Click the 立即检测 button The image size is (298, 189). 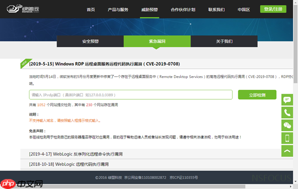coord(257,94)
